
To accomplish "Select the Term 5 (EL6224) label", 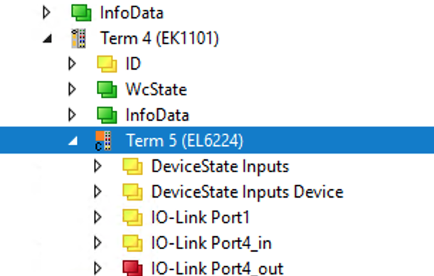I will (x=184, y=141).
